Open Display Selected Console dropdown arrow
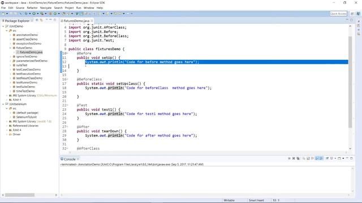362x203 pixels. [335, 158]
